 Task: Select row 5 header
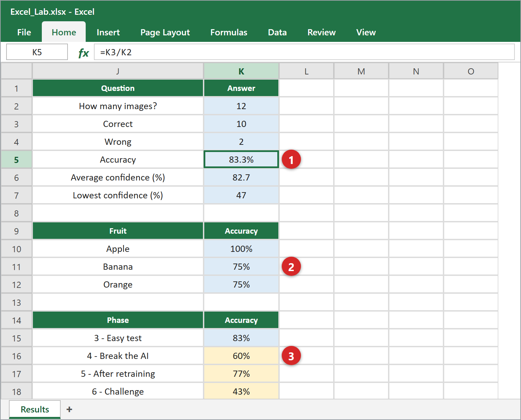pyautogui.click(x=16, y=160)
